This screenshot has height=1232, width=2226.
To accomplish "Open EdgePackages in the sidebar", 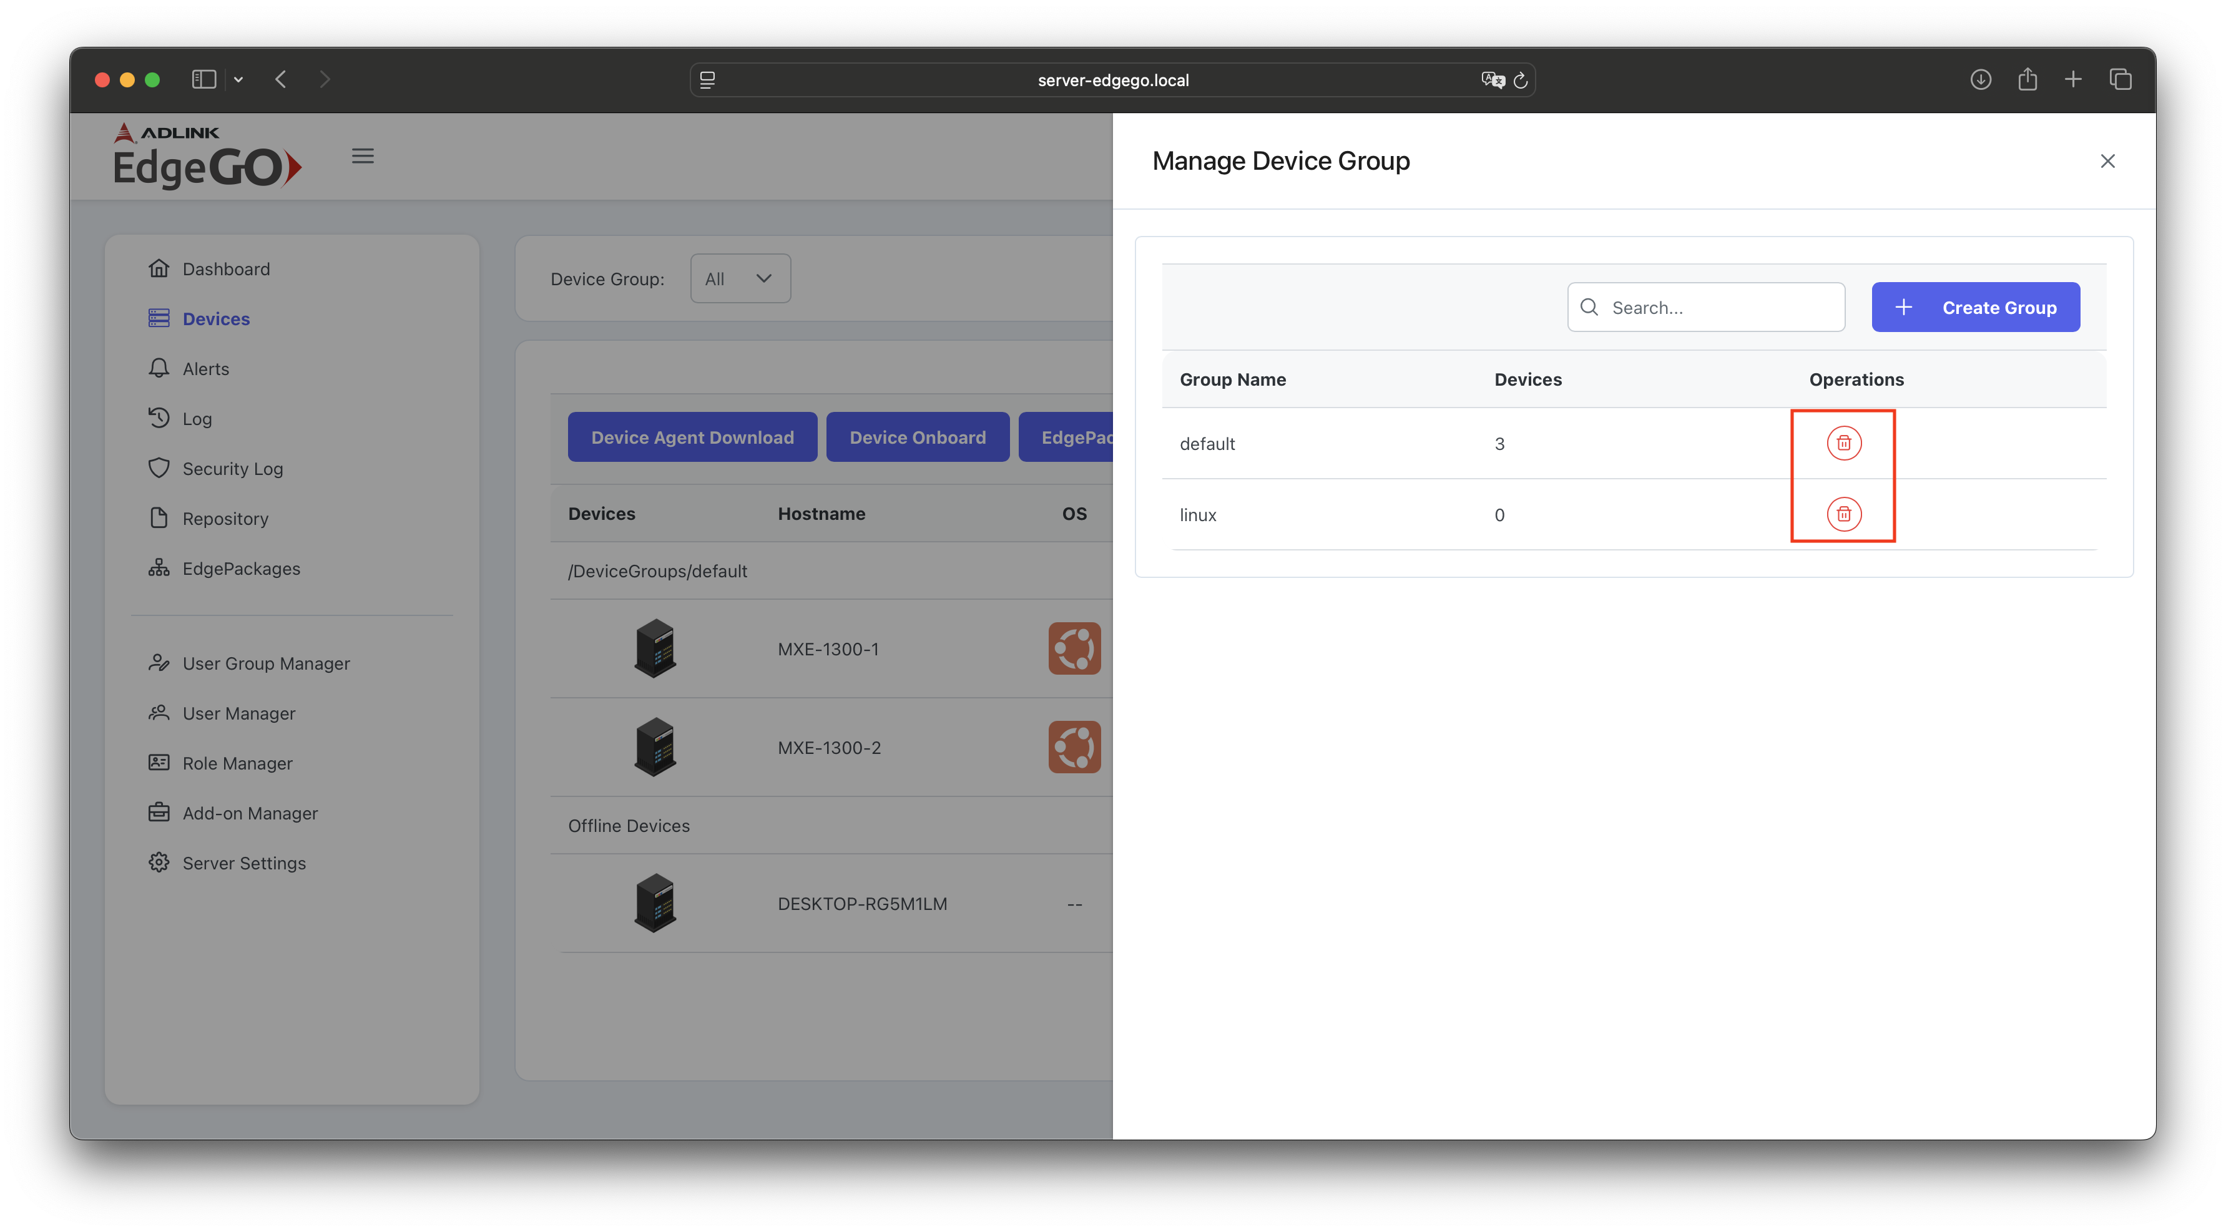I will point(240,569).
